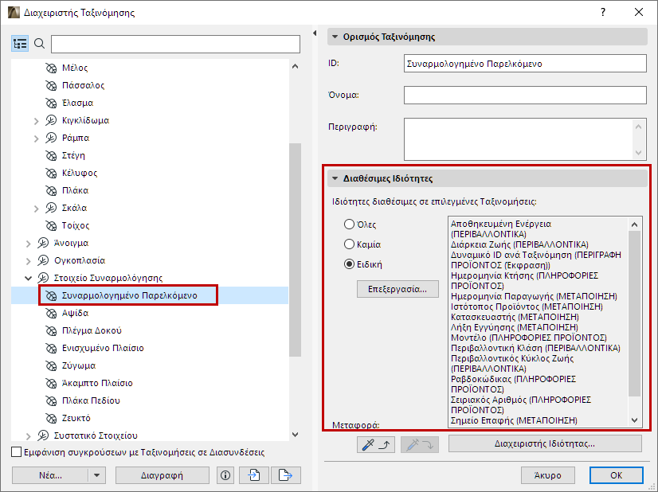
Task: Click the ID input field
Action: point(525,64)
